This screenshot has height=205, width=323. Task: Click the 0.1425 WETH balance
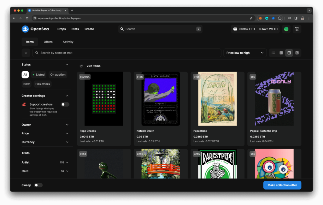268,29
